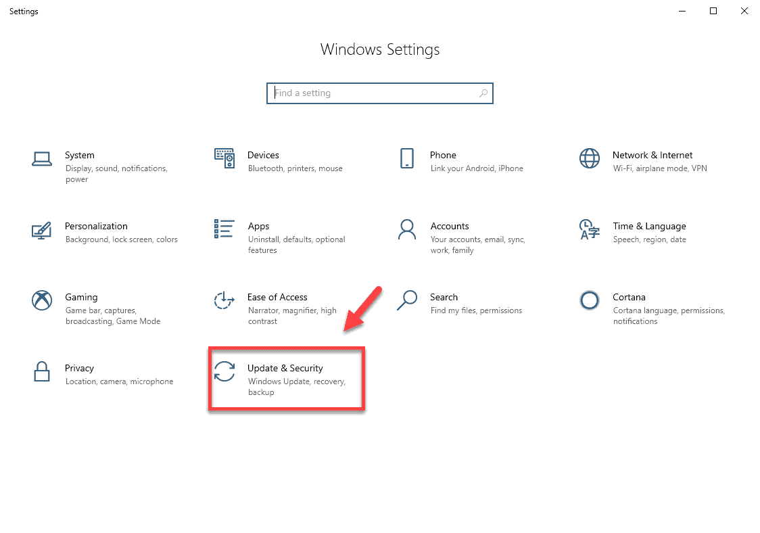Open the Network & Internet globe icon
760x533 pixels.
pos(590,158)
